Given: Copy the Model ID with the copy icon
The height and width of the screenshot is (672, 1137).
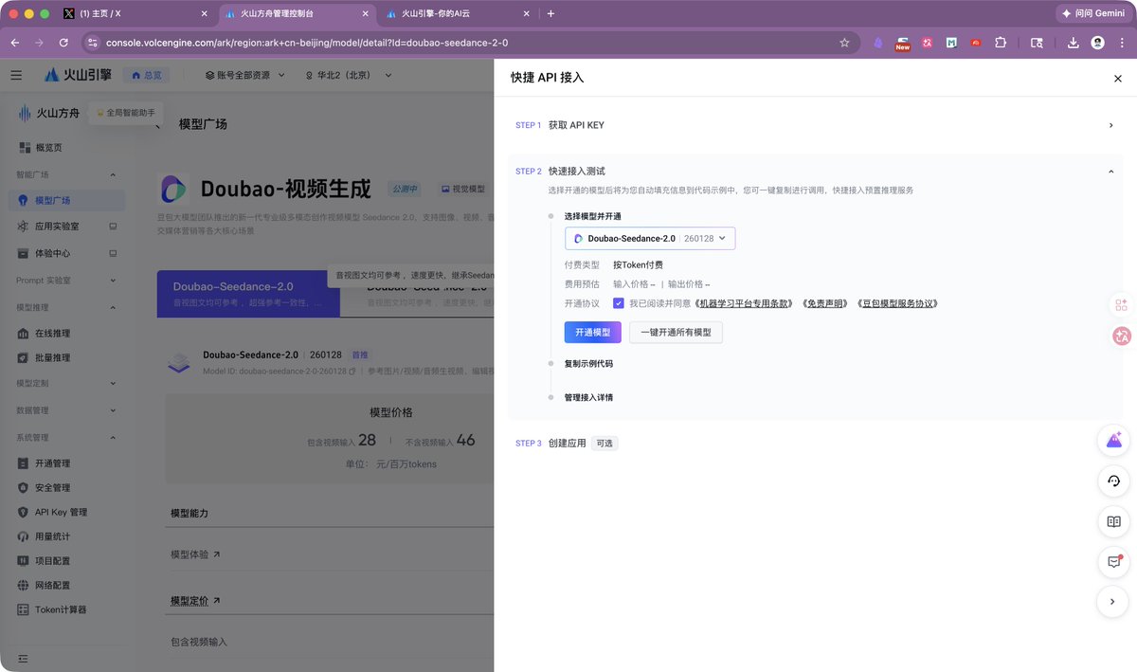Looking at the screenshot, I should point(352,372).
